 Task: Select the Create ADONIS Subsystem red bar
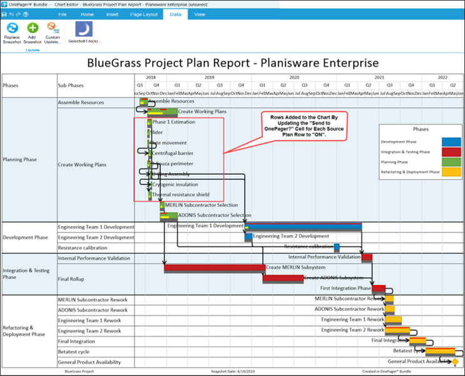click(283, 279)
